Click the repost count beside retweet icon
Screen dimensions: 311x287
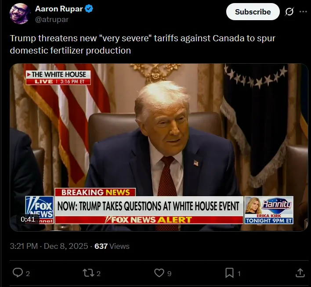tap(98, 273)
